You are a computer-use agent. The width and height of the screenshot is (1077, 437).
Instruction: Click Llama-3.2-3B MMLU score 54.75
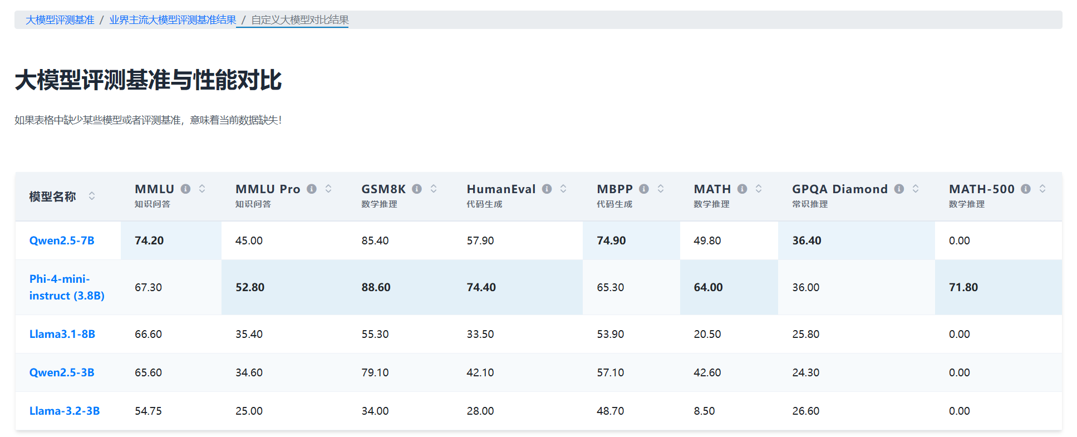[x=148, y=411]
